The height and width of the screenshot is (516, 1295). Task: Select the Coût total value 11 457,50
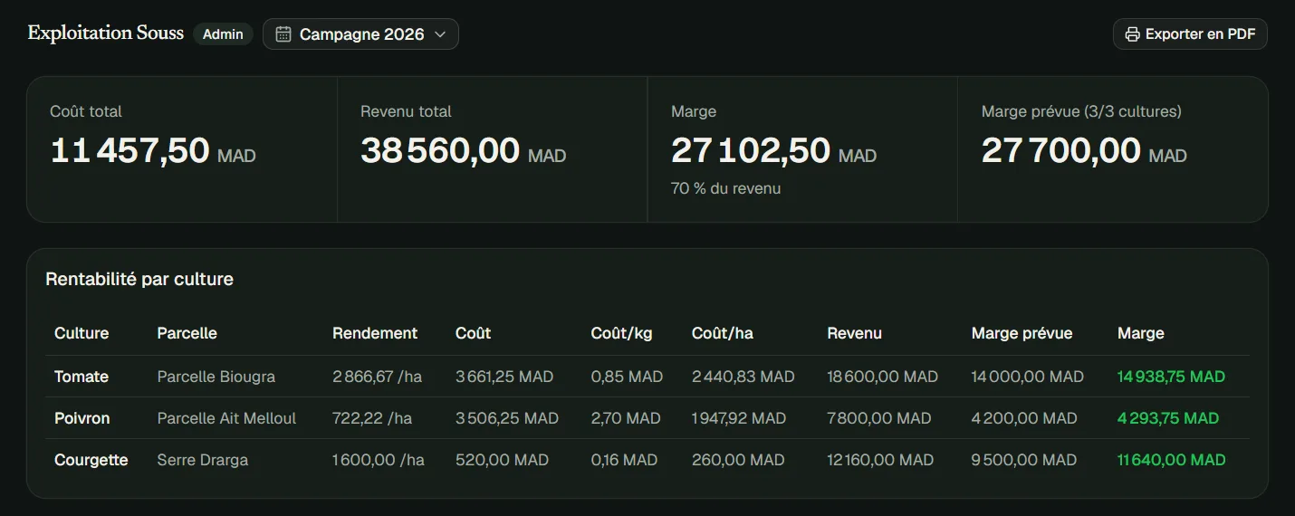130,150
